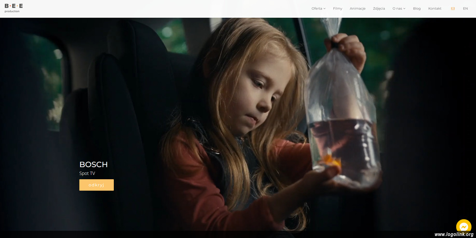Open the BEE production logo homepage
The image size is (476, 238).
click(x=14, y=8)
